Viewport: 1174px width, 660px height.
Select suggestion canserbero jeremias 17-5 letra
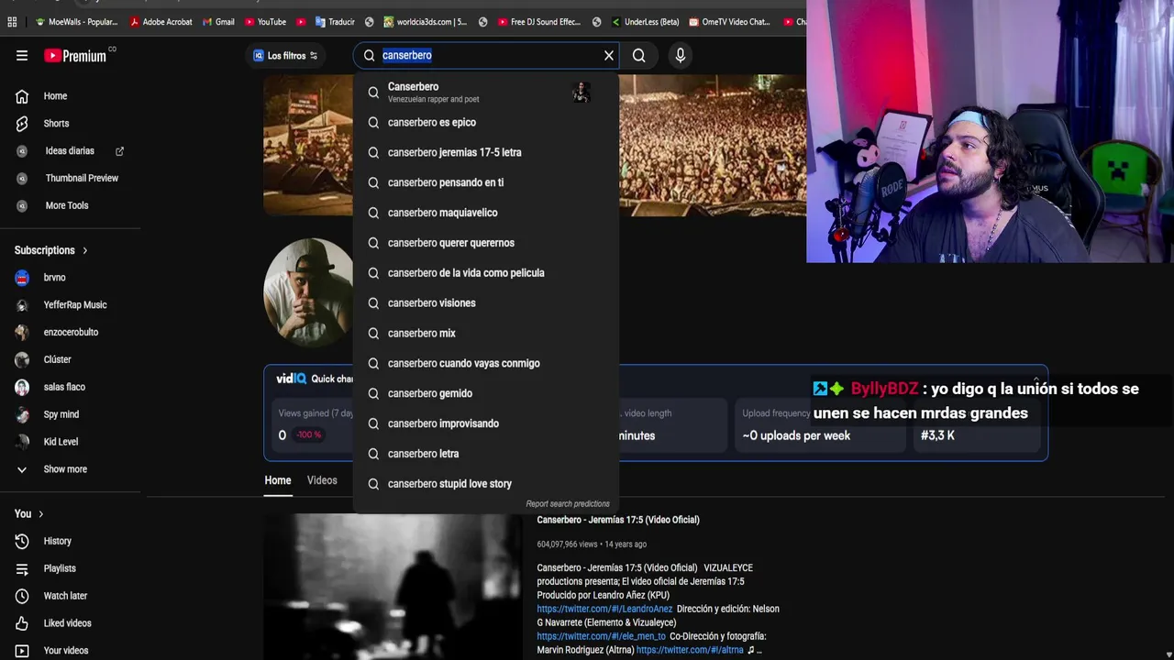[486, 153]
